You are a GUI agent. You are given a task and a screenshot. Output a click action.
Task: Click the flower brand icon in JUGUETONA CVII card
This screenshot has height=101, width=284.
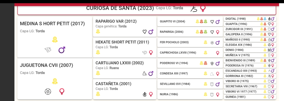[48, 92]
